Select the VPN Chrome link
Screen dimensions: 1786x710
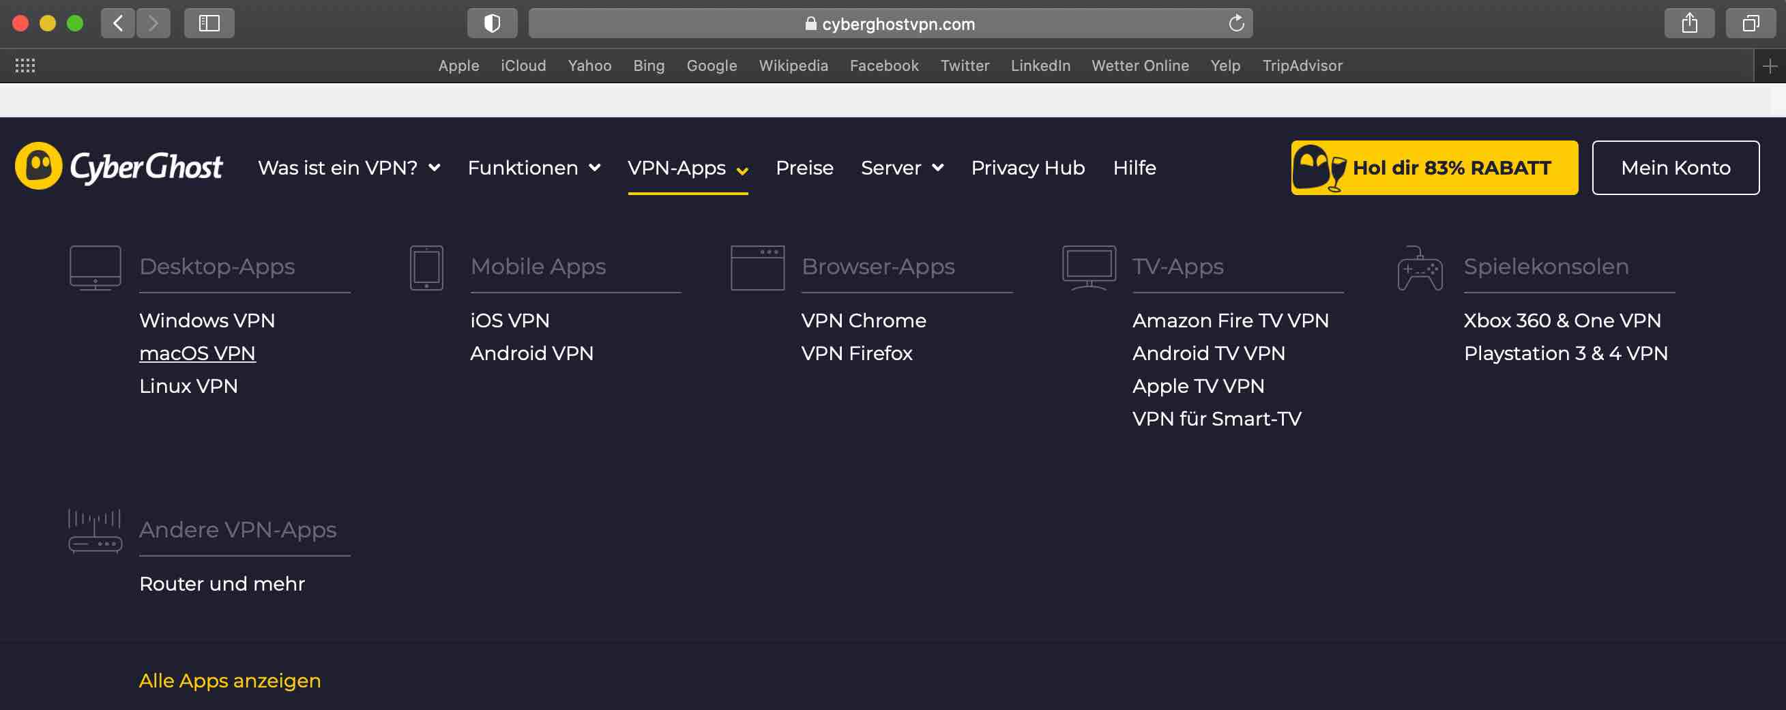(863, 321)
